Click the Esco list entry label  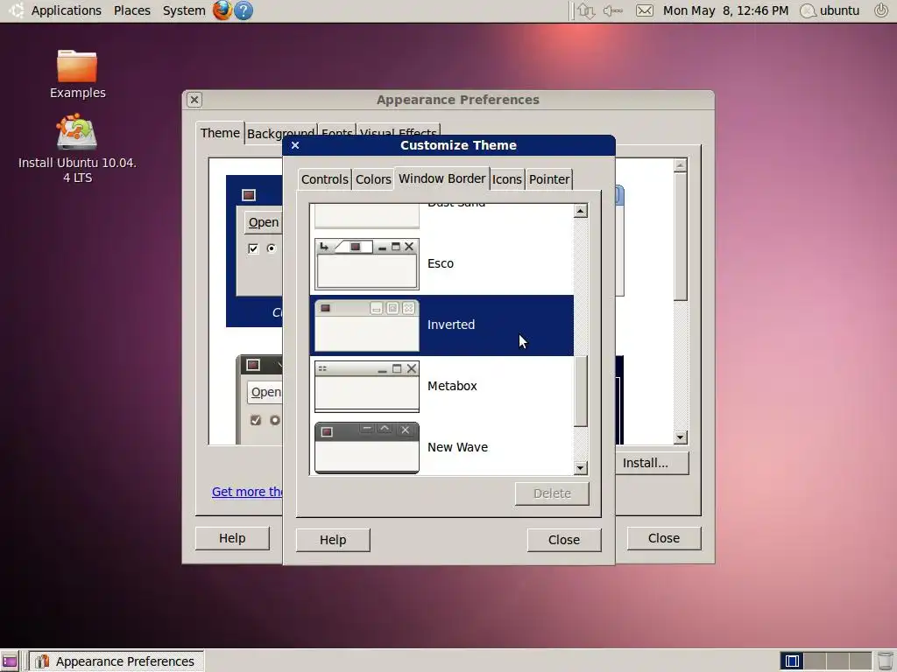point(441,263)
